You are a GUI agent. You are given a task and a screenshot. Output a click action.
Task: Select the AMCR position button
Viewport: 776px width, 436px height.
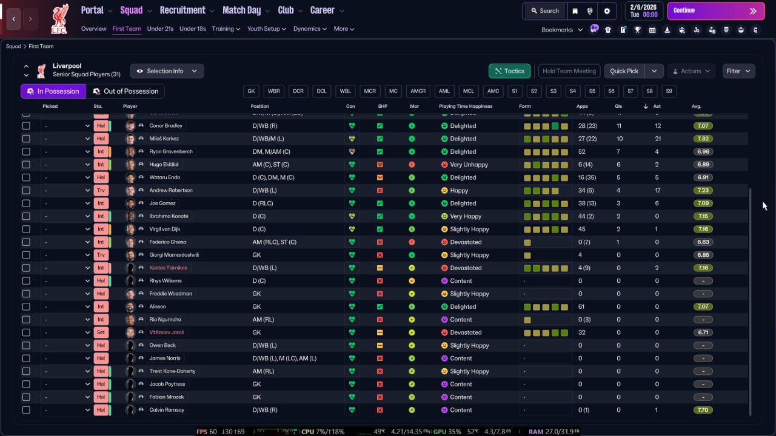pyautogui.click(x=418, y=91)
